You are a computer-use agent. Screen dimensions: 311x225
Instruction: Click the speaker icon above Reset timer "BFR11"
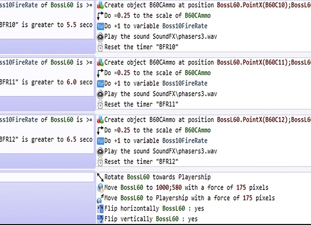coord(101,94)
